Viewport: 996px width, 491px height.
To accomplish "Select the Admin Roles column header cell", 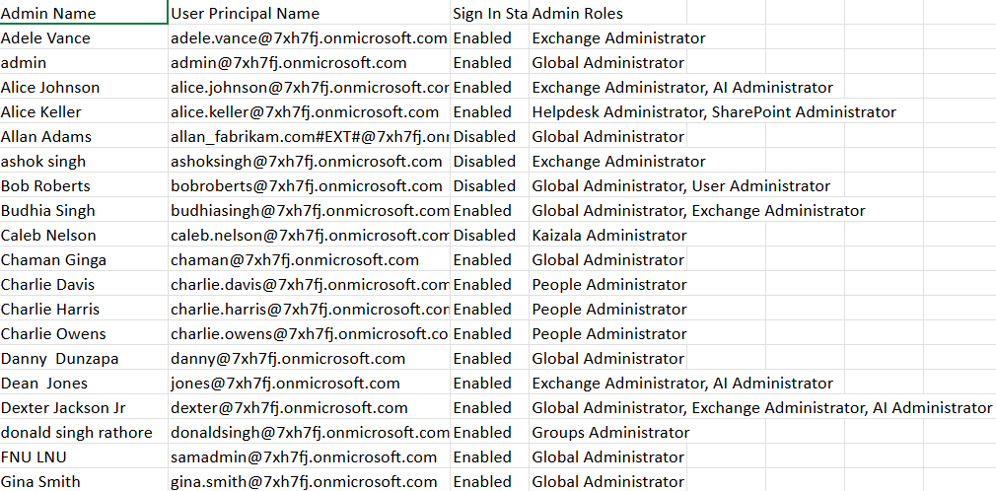I will coord(578,14).
